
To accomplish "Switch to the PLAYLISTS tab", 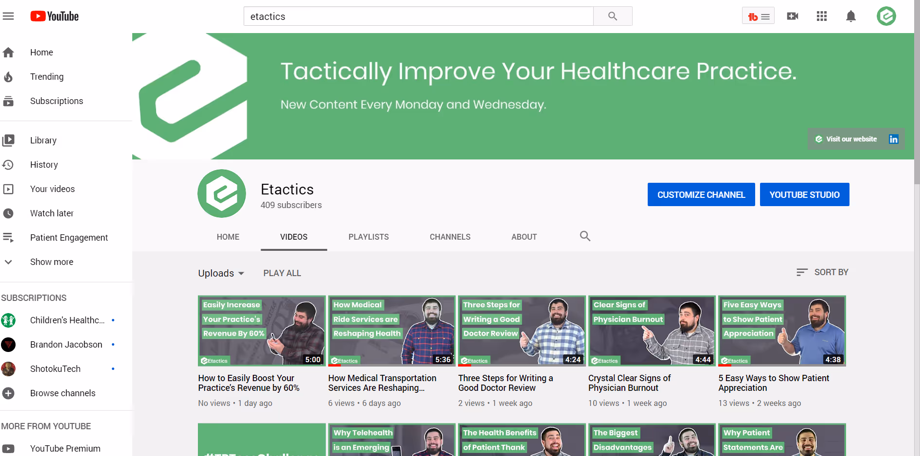I will pyautogui.click(x=368, y=237).
